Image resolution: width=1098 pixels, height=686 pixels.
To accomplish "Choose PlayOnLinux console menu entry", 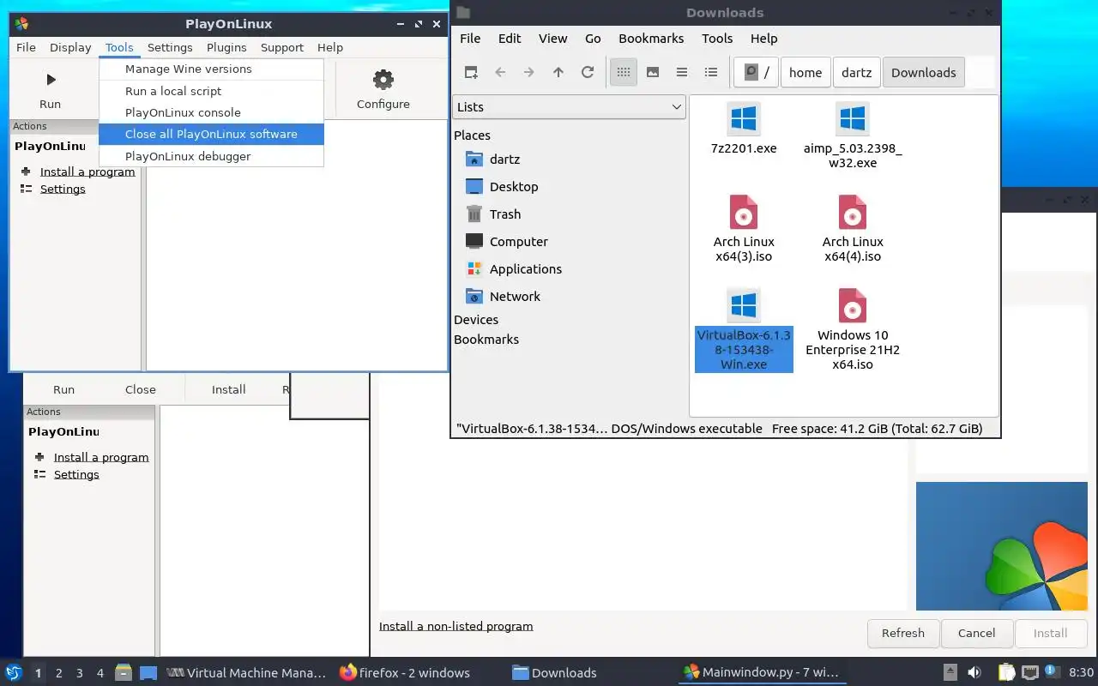I will pos(211,112).
